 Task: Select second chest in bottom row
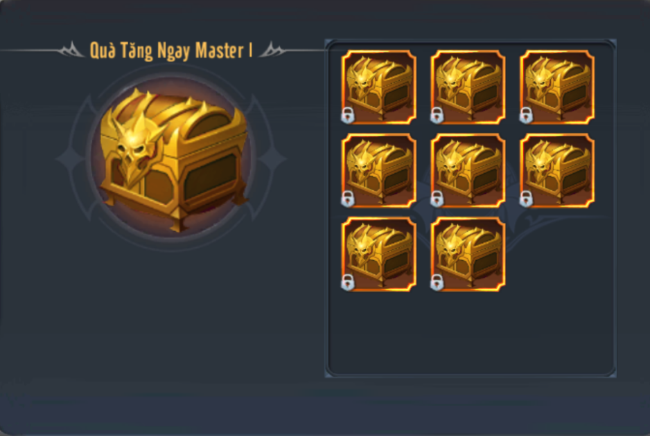[468, 254]
